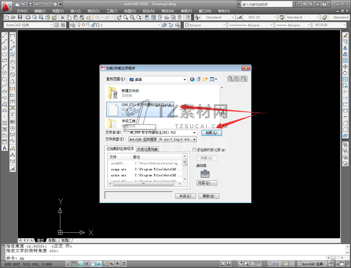Select the Line draw tool
The image size is (351, 268).
pyautogui.click(x=5, y=36)
